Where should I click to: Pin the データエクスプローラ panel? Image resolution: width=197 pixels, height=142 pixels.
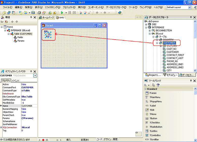(x=191, y=17)
